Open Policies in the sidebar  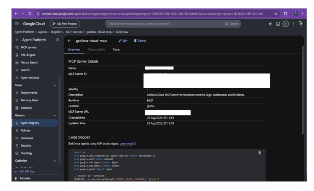[25, 131]
